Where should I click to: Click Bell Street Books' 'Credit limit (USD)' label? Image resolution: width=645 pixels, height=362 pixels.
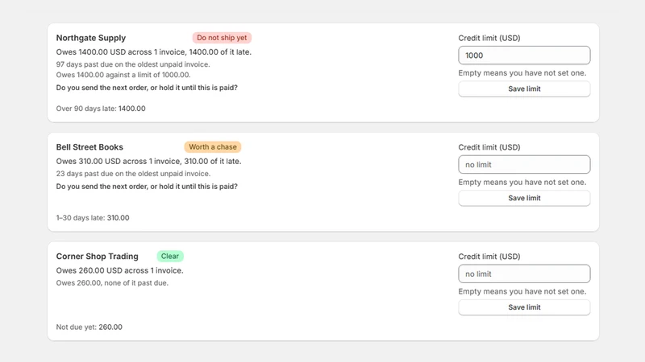tap(489, 147)
